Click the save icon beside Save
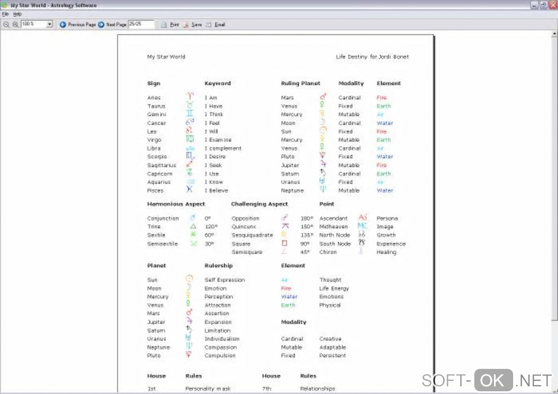558x394 pixels. (x=186, y=25)
